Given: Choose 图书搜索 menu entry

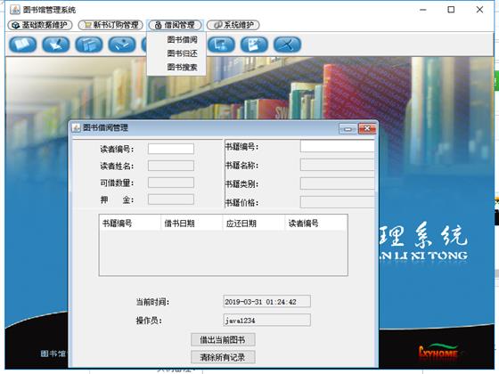Looking at the screenshot, I should 182,67.
